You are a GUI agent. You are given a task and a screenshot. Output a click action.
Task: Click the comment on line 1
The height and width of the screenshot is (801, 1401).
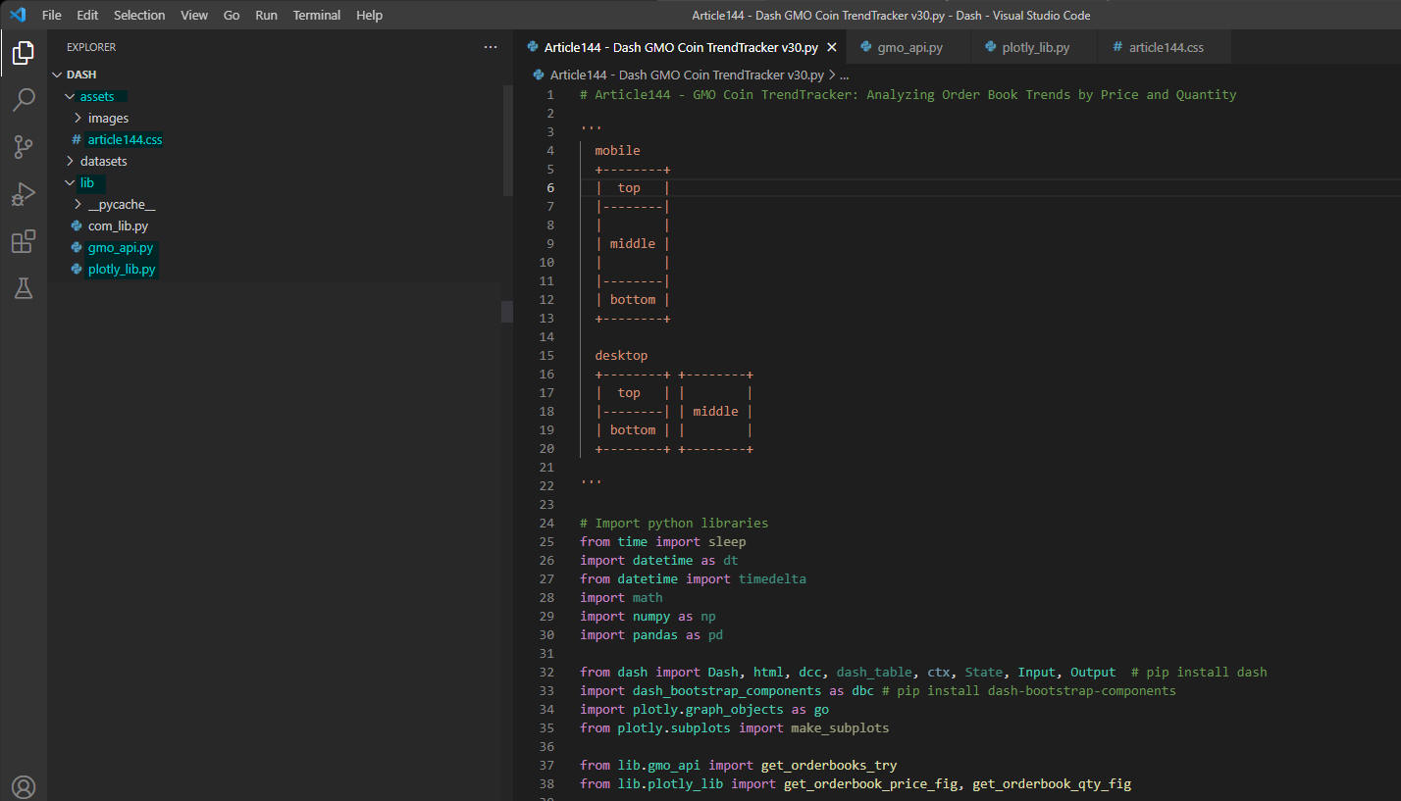point(908,95)
